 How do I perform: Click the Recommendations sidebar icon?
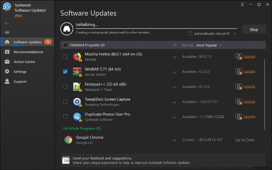point(7,52)
